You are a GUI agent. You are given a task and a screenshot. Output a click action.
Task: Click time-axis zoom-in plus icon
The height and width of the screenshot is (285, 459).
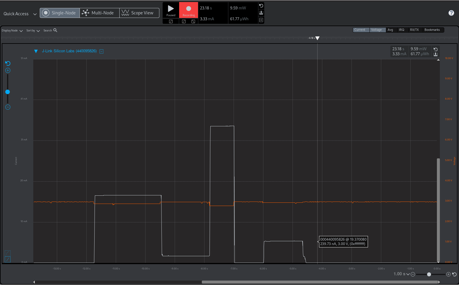click(448, 274)
